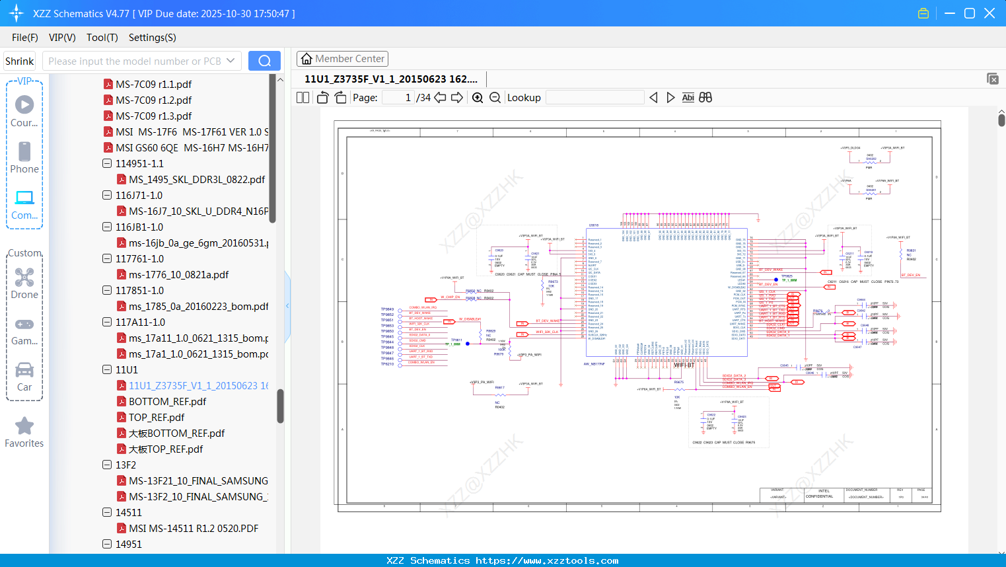1006x567 pixels.
Task: Toggle two-page split view
Action: (x=303, y=98)
